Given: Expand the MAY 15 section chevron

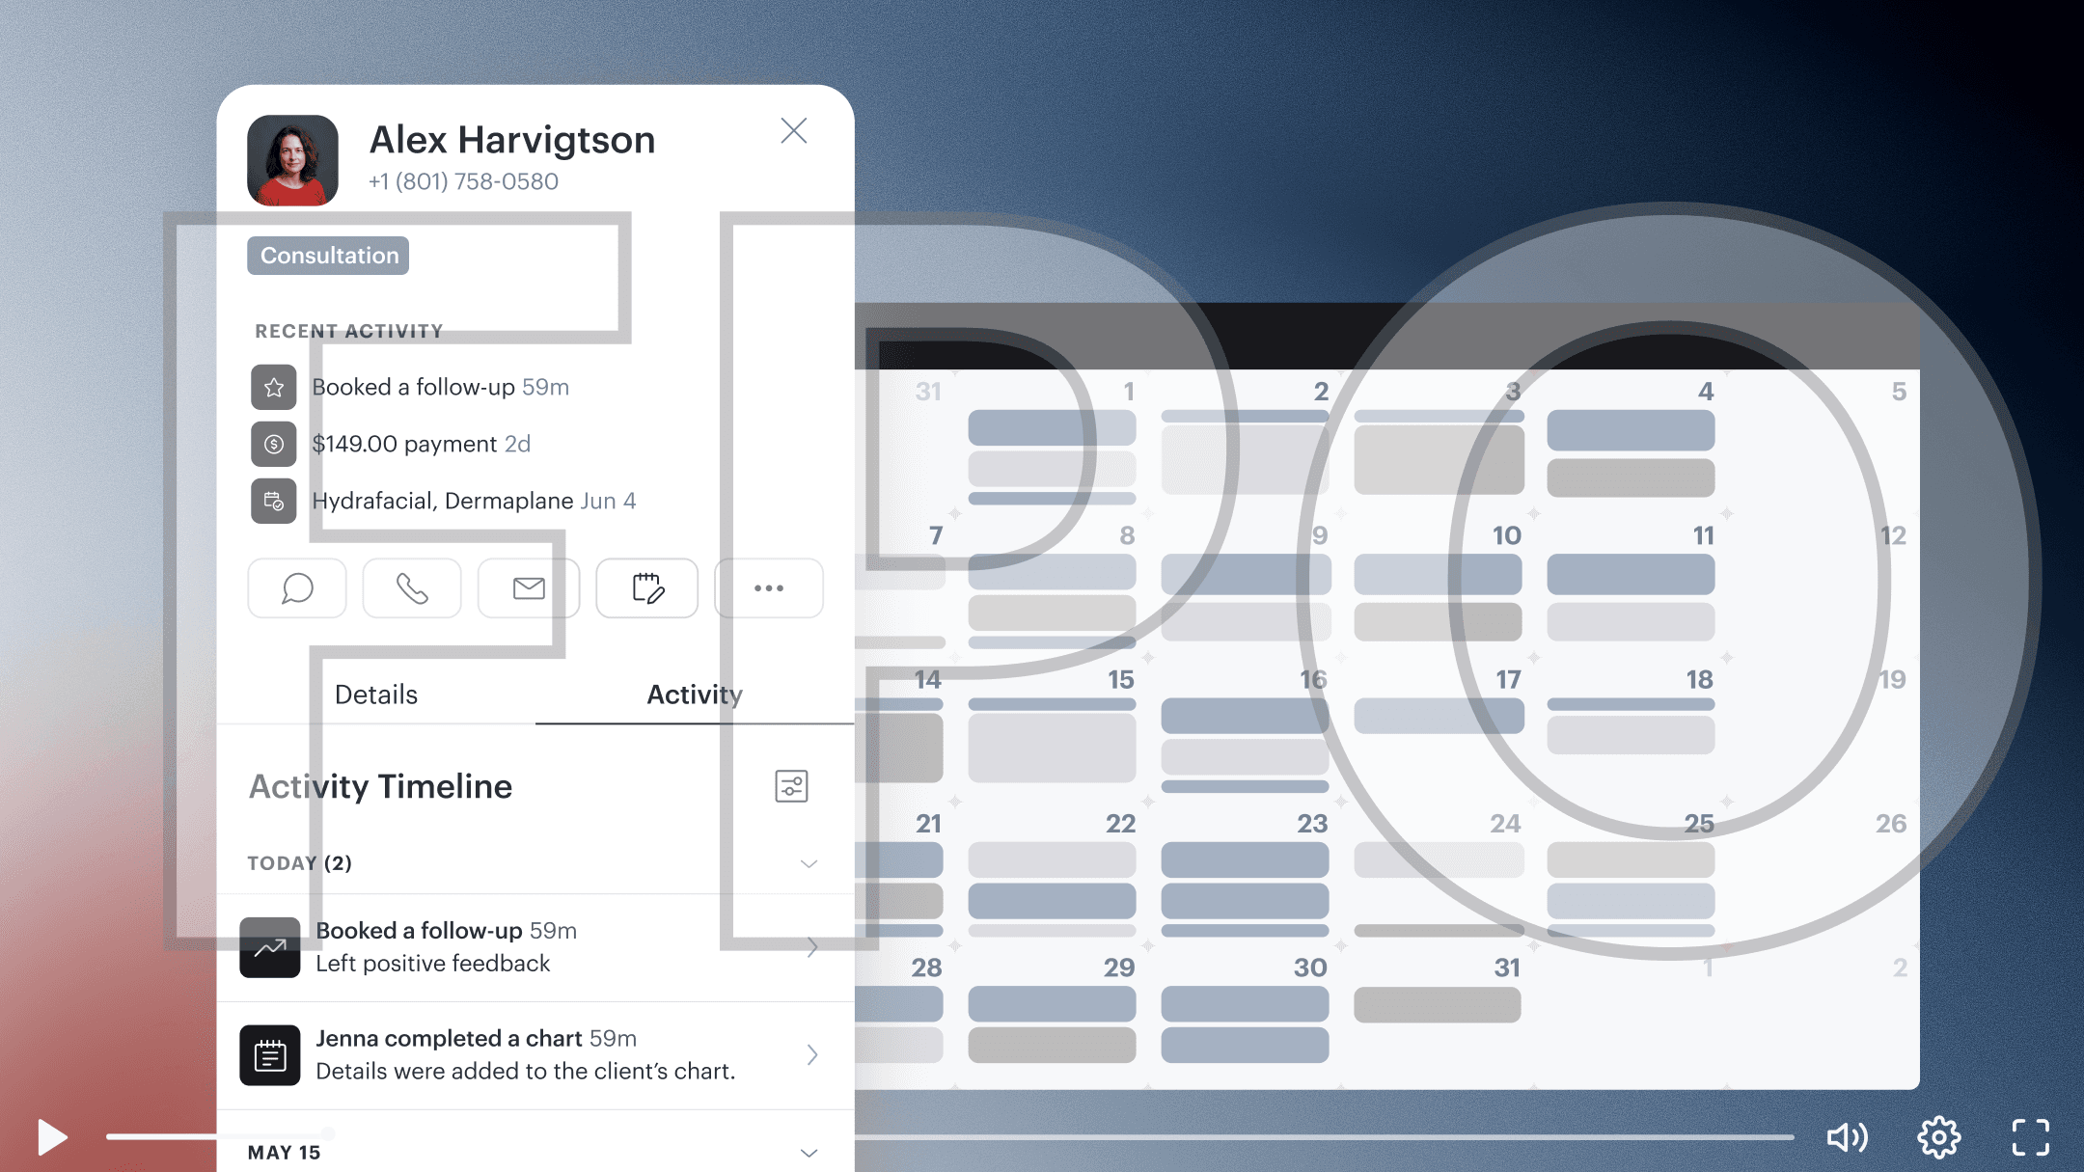Looking at the screenshot, I should 809,1153.
